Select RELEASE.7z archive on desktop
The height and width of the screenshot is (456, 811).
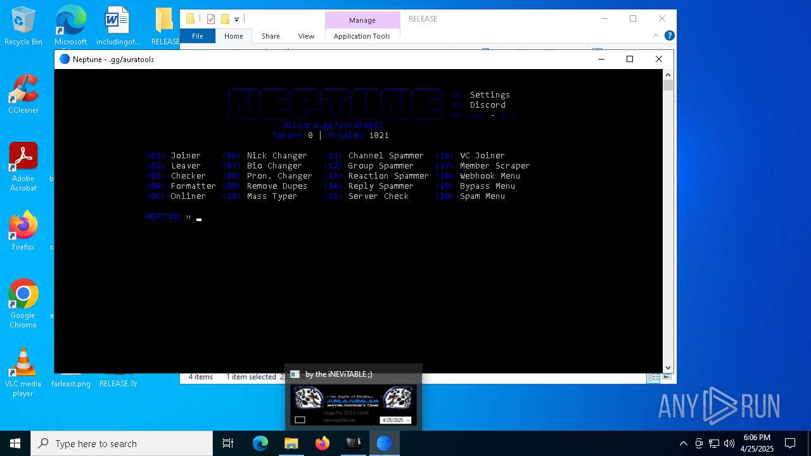tap(118, 383)
